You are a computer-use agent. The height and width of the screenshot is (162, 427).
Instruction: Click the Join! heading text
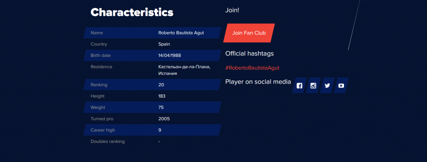pyautogui.click(x=232, y=10)
